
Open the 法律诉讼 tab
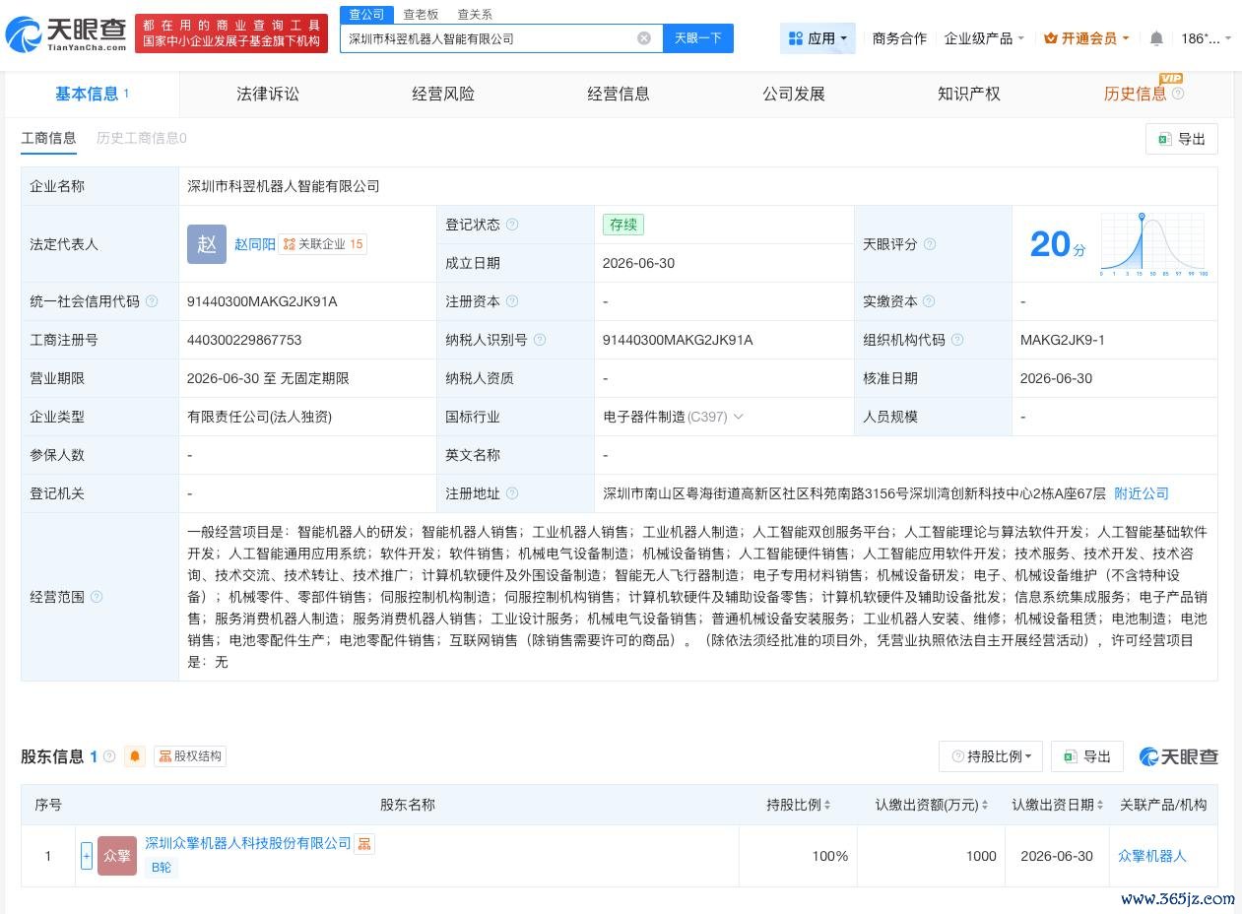pos(268,94)
